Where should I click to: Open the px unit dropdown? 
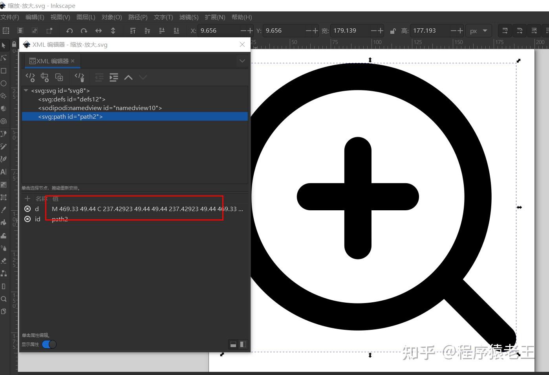click(x=478, y=30)
